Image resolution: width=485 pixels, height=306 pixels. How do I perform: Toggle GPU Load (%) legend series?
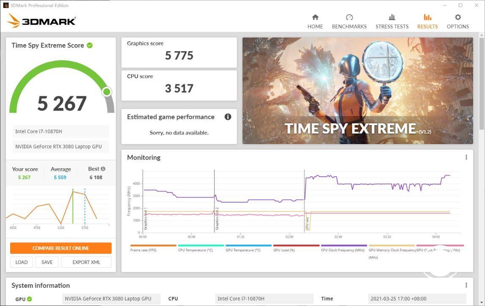click(x=296, y=248)
